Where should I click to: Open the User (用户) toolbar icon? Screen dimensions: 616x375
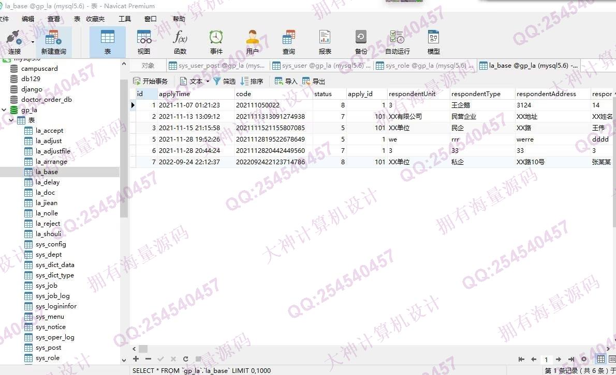click(x=252, y=42)
